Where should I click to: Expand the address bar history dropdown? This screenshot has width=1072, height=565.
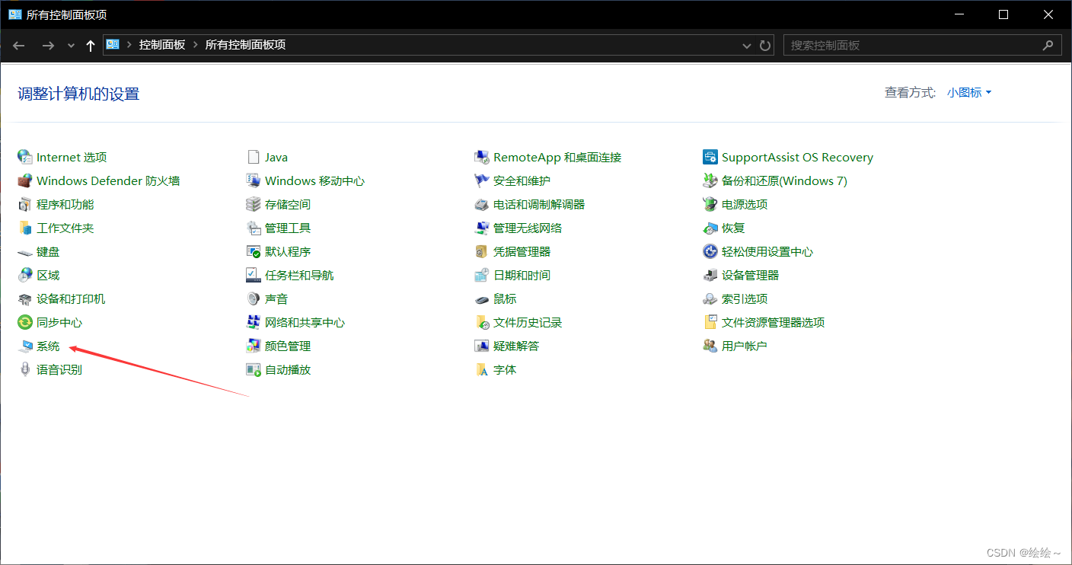747,45
